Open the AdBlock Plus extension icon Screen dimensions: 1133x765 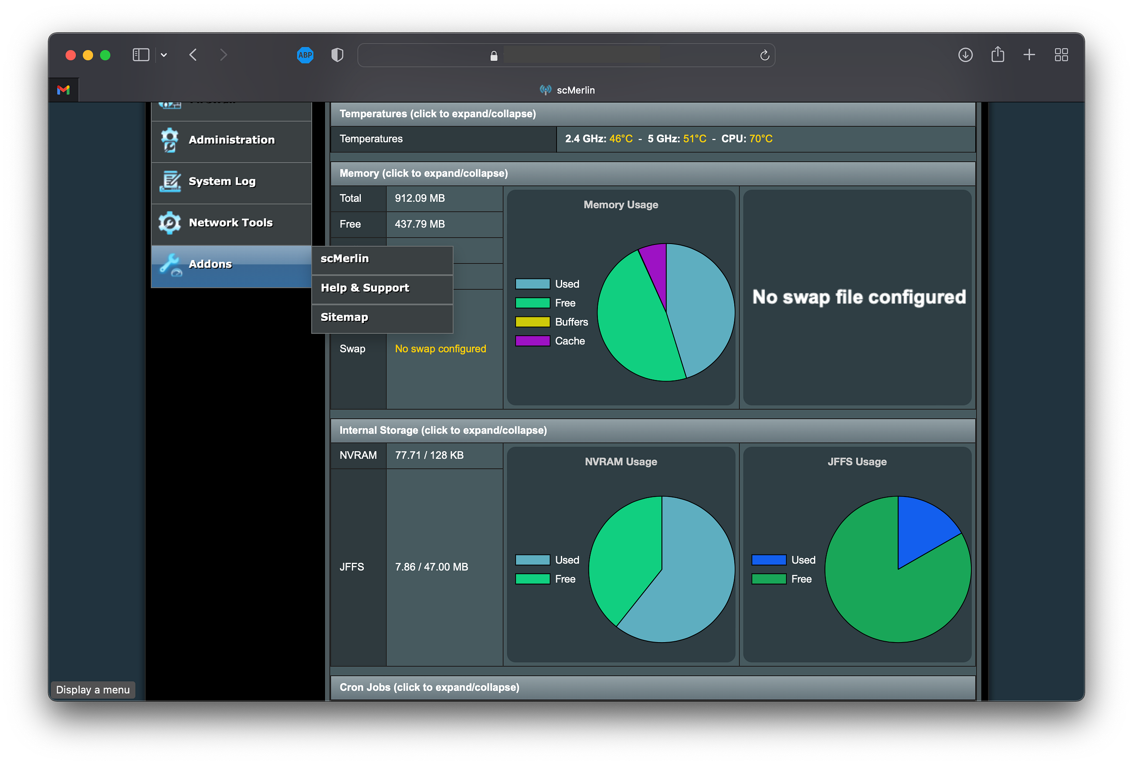point(305,55)
